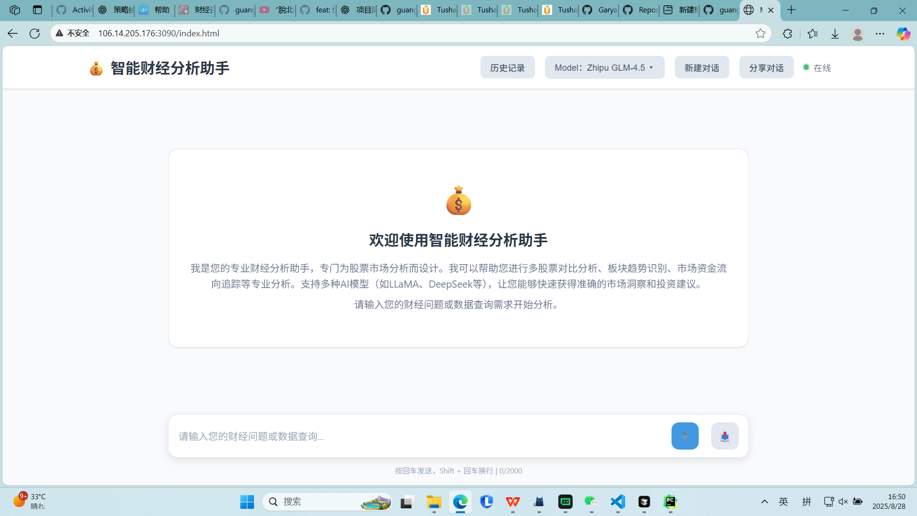This screenshot has height=516, width=917.
Task: Close the active browser tab
Action: click(770, 10)
